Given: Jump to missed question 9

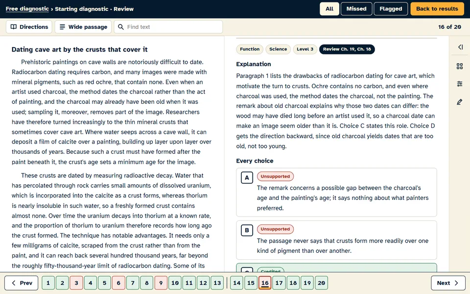Looking at the screenshot, I should [161, 283].
